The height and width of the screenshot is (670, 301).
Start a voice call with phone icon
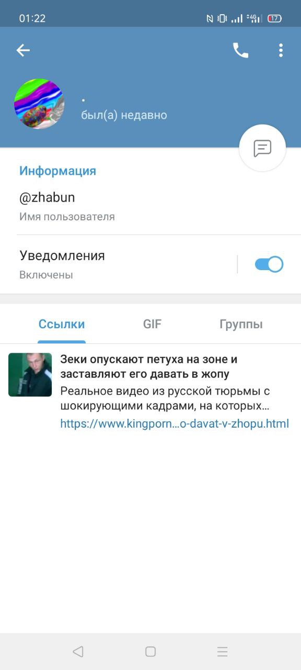[x=241, y=50]
